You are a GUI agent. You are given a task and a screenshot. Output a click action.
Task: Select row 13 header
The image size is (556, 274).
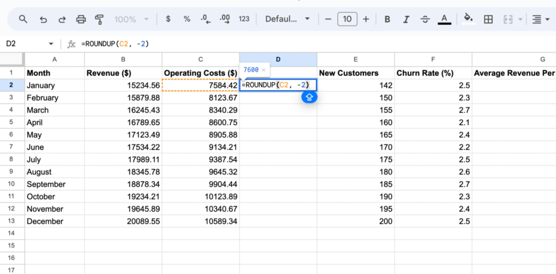click(12, 221)
